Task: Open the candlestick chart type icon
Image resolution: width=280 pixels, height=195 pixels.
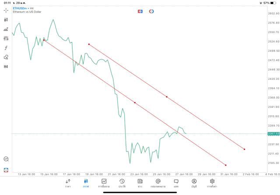Action: pos(6,20)
